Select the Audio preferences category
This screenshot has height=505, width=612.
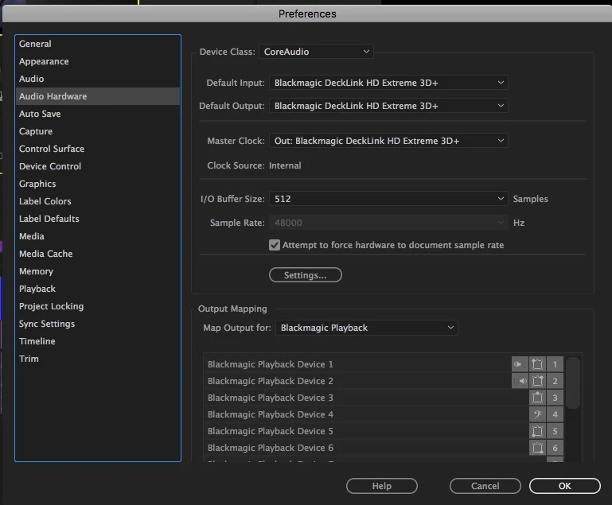[x=98, y=79]
